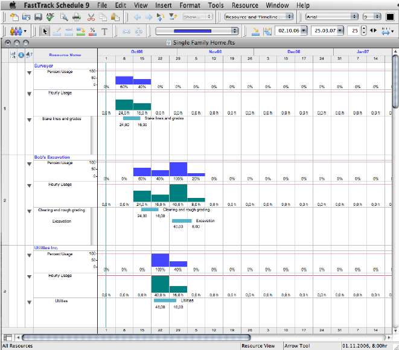Select the percent complete tool

[92, 31]
